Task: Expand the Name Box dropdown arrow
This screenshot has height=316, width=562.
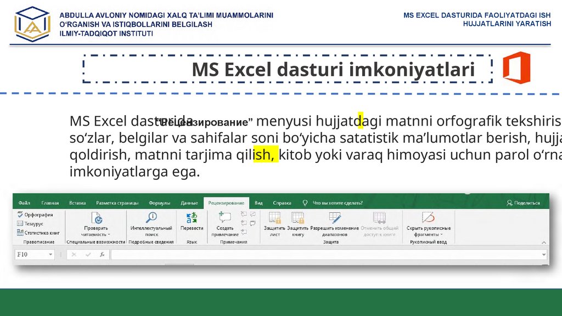Action: tap(50, 255)
